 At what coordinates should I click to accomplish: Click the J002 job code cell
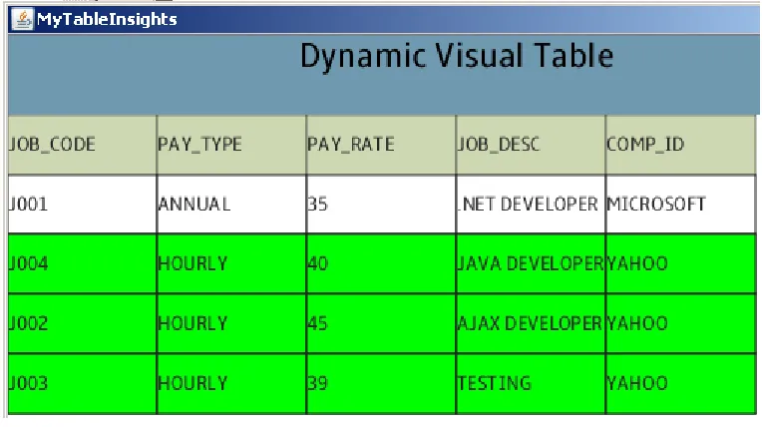click(82, 323)
